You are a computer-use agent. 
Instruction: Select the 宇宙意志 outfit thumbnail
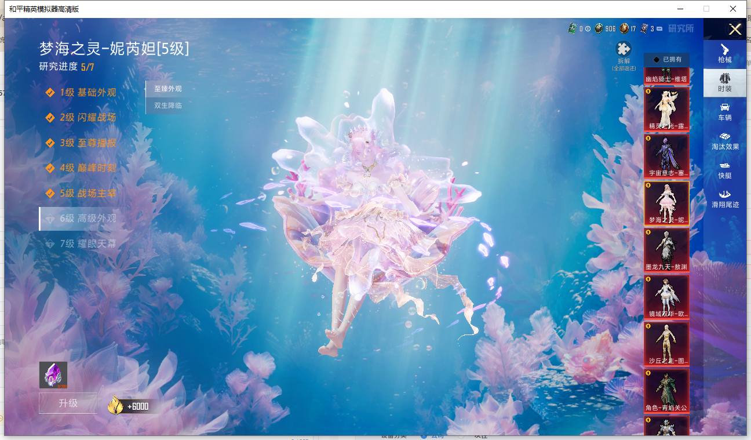(667, 156)
